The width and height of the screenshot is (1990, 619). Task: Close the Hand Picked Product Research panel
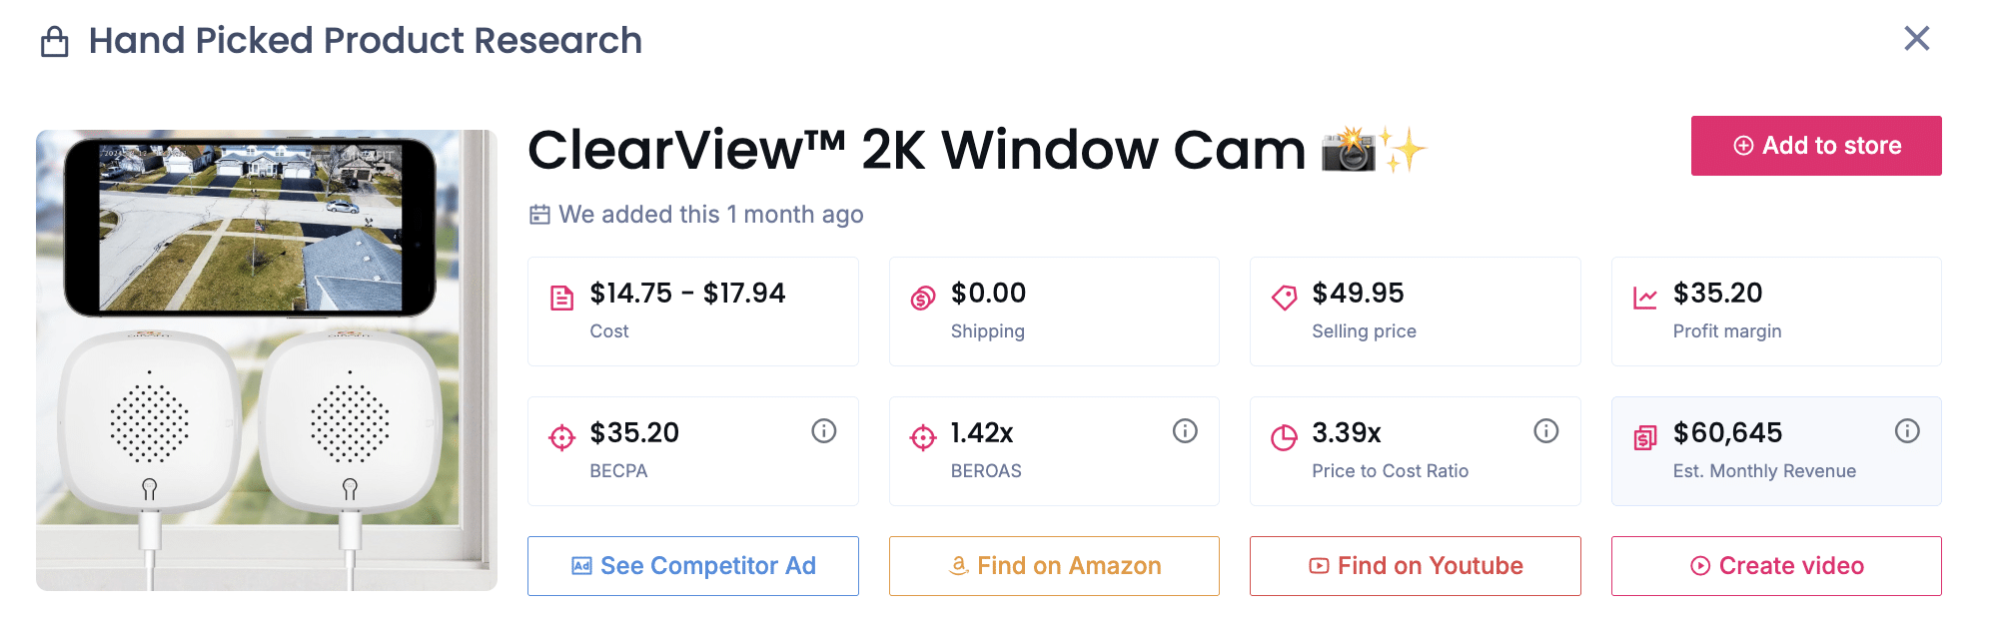pos(1918,39)
